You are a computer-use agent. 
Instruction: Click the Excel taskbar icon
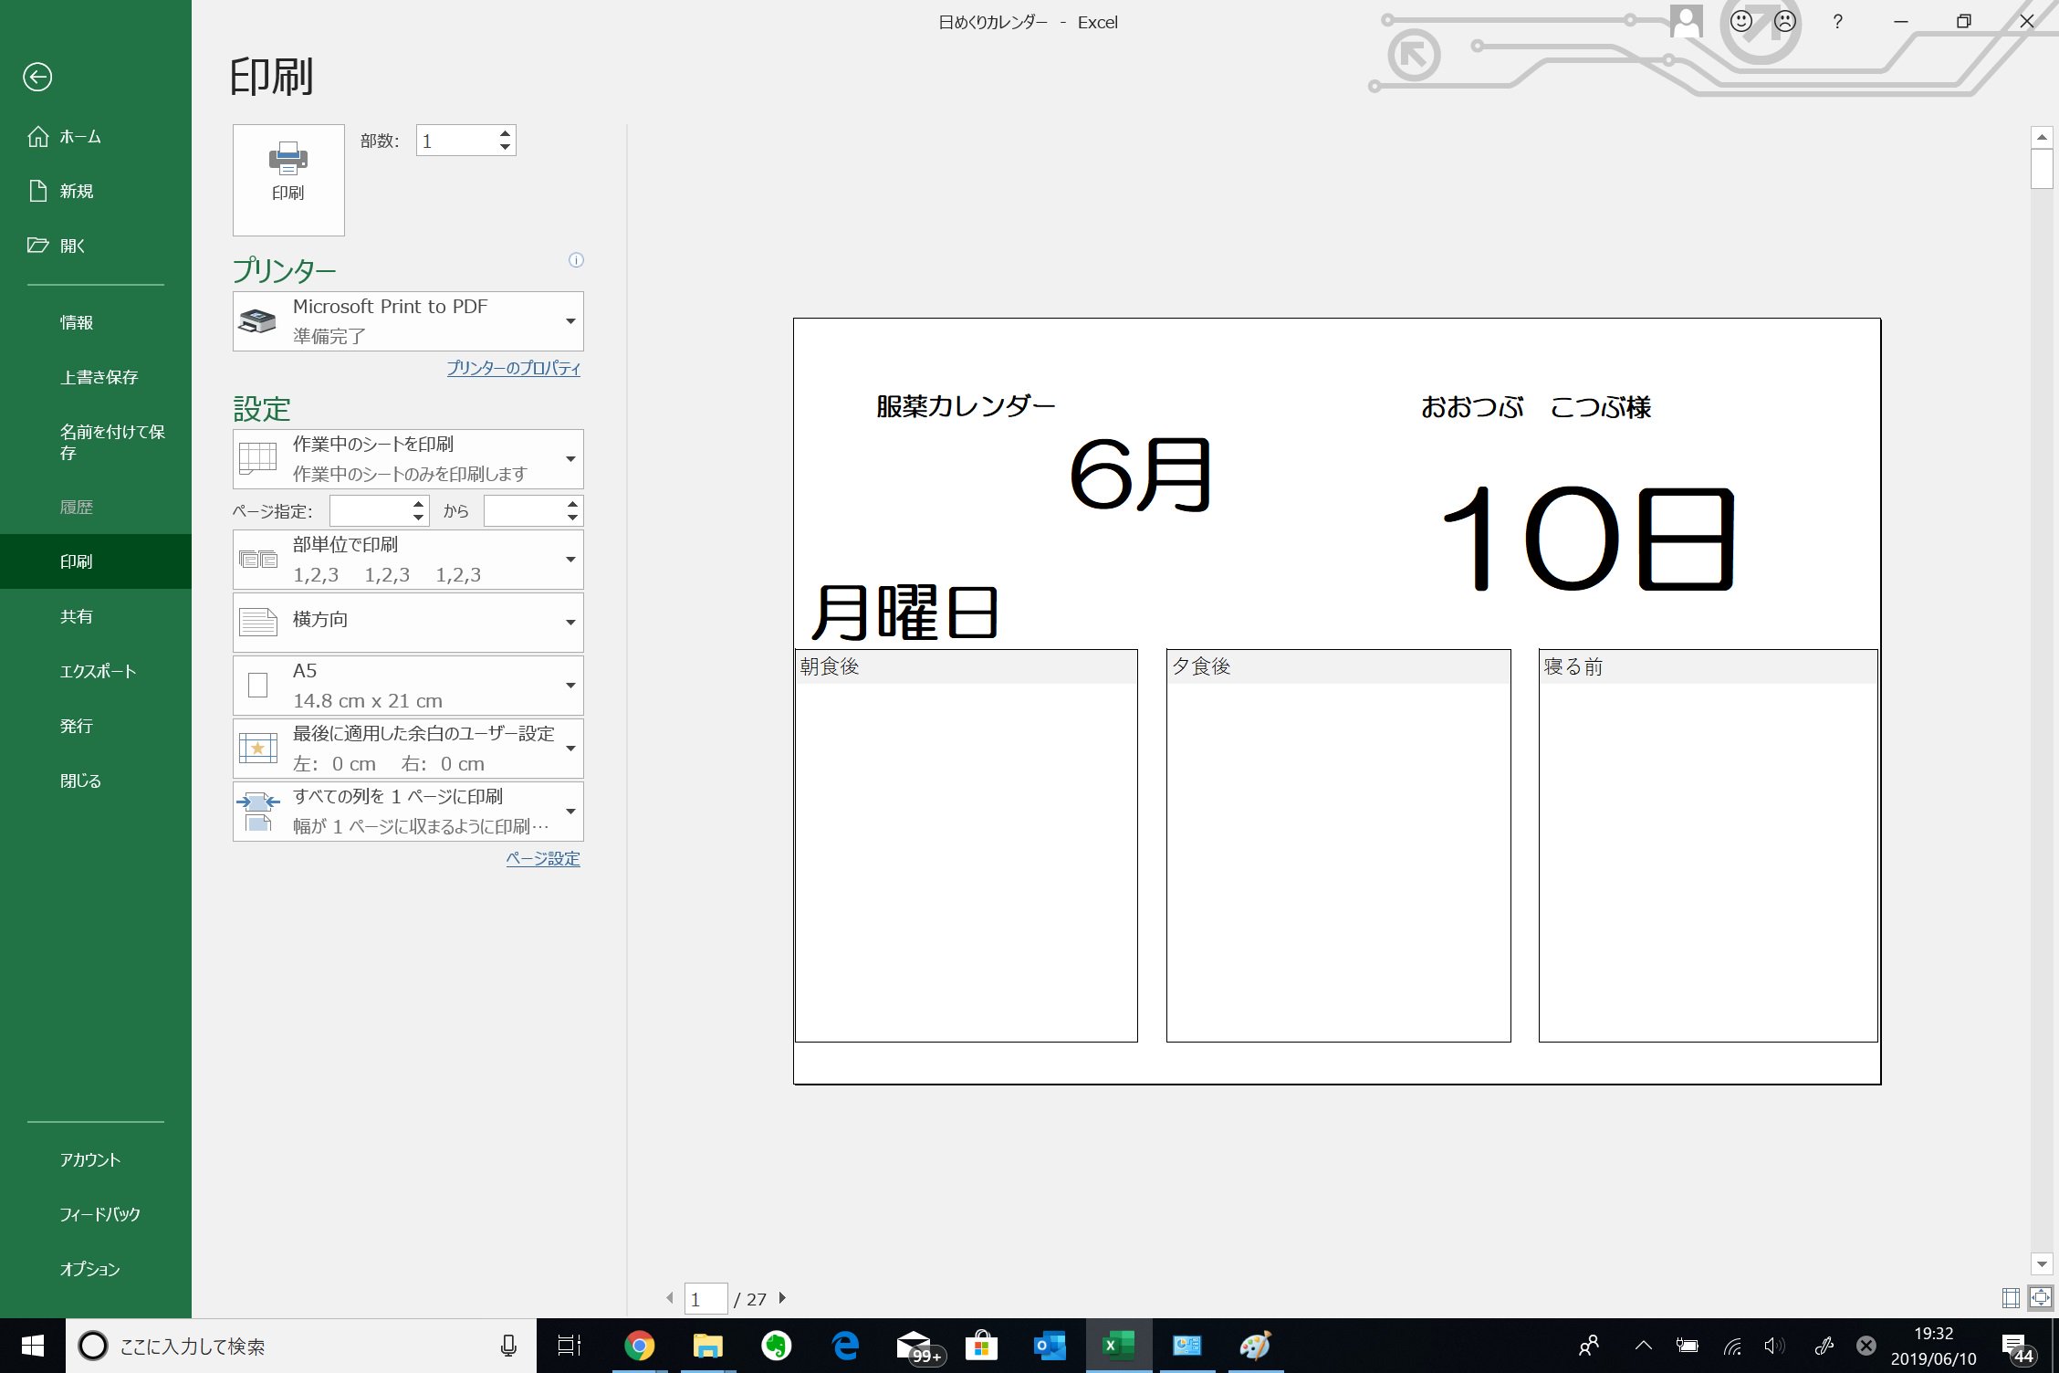[x=1119, y=1346]
